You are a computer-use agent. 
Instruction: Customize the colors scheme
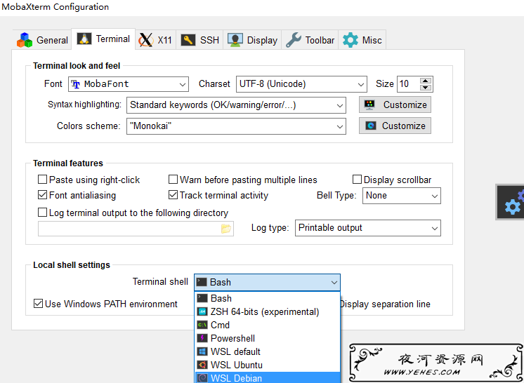[395, 126]
